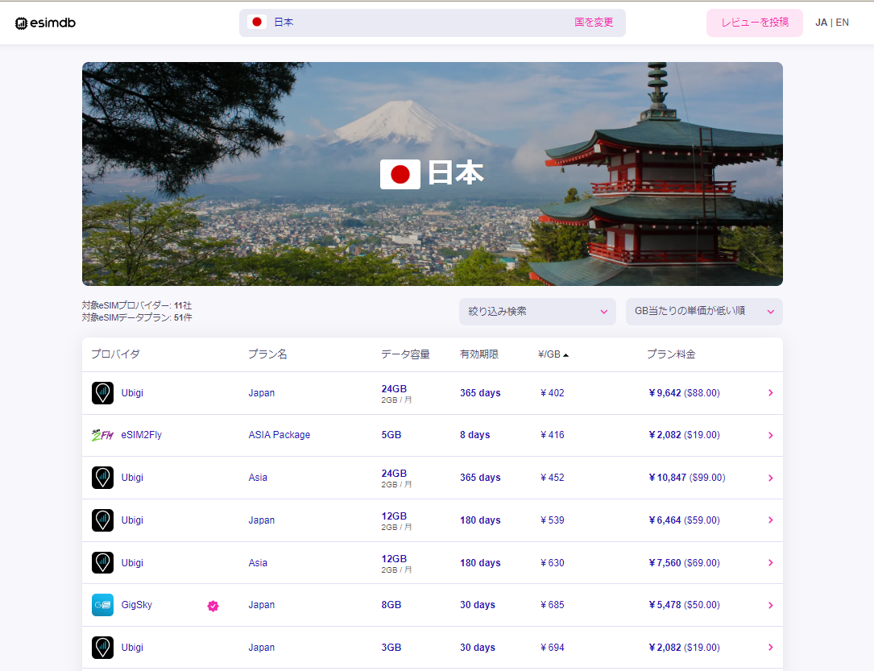Click the ¥416 per GB value
Image resolution: width=874 pixels, height=671 pixels.
(552, 435)
